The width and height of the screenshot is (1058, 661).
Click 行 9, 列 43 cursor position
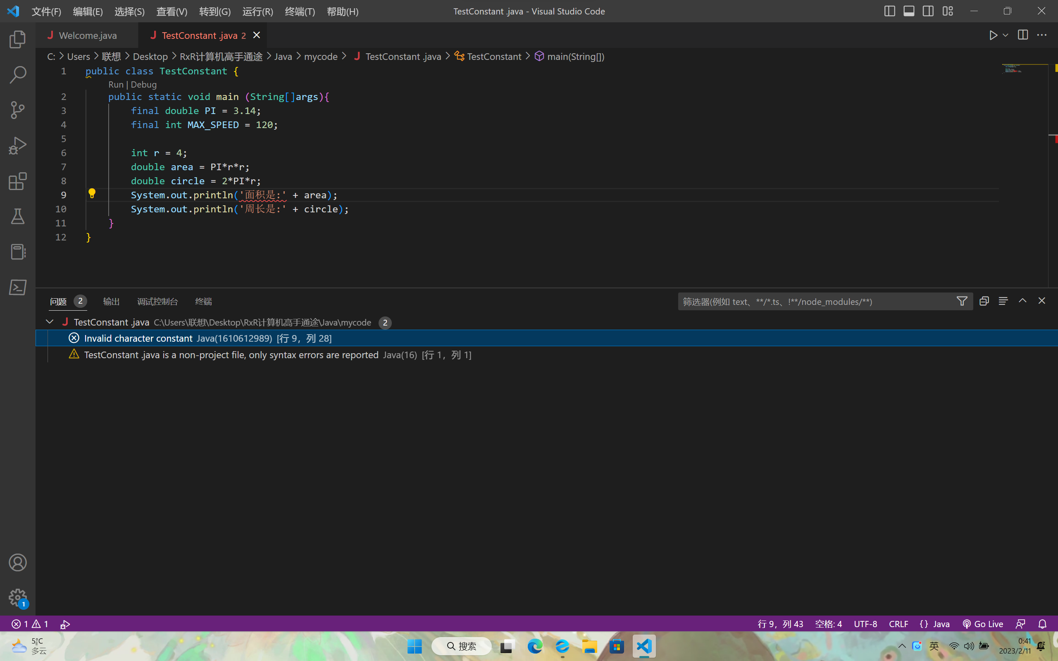[780, 624]
